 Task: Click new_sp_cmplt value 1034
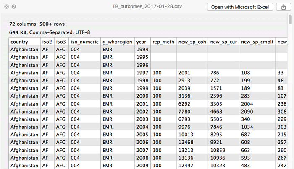(x=247, y=127)
